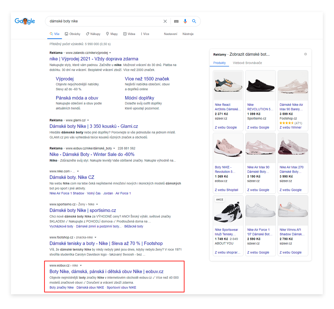The width and height of the screenshot is (334, 309).
Task: Expand the Více menu
Action: pos(145,34)
